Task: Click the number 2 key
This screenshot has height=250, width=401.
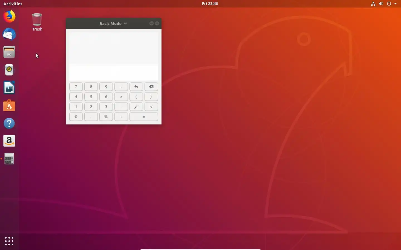Action: [91, 107]
